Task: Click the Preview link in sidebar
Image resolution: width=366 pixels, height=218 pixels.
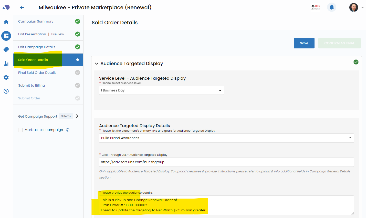Action: pos(58,34)
